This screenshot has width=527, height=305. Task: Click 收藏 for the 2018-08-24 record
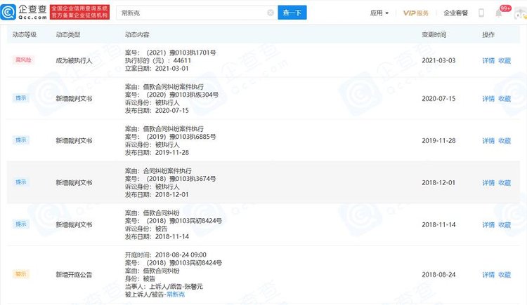pyautogui.click(x=505, y=274)
